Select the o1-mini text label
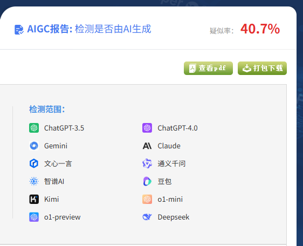 click(x=170, y=199)
